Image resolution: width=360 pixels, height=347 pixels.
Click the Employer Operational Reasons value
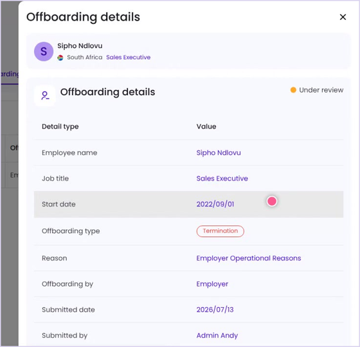(x=249, y=258)
